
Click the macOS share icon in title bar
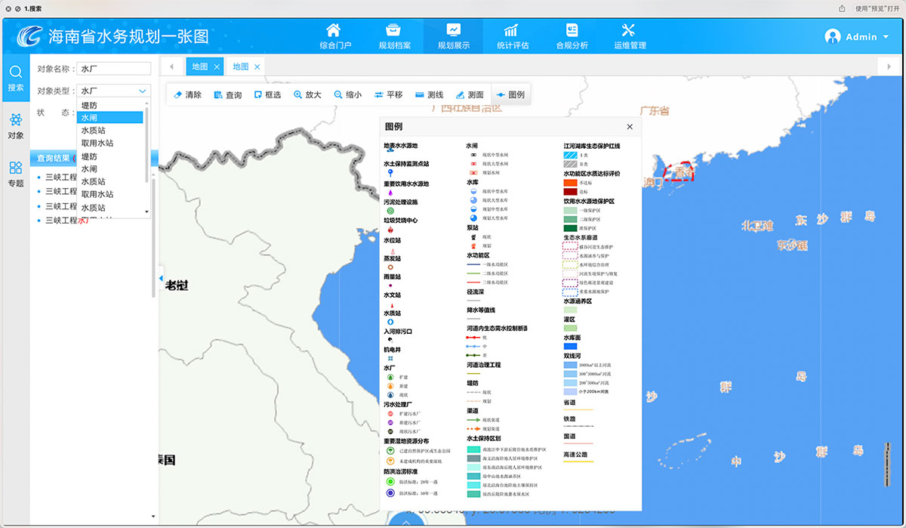842,8
